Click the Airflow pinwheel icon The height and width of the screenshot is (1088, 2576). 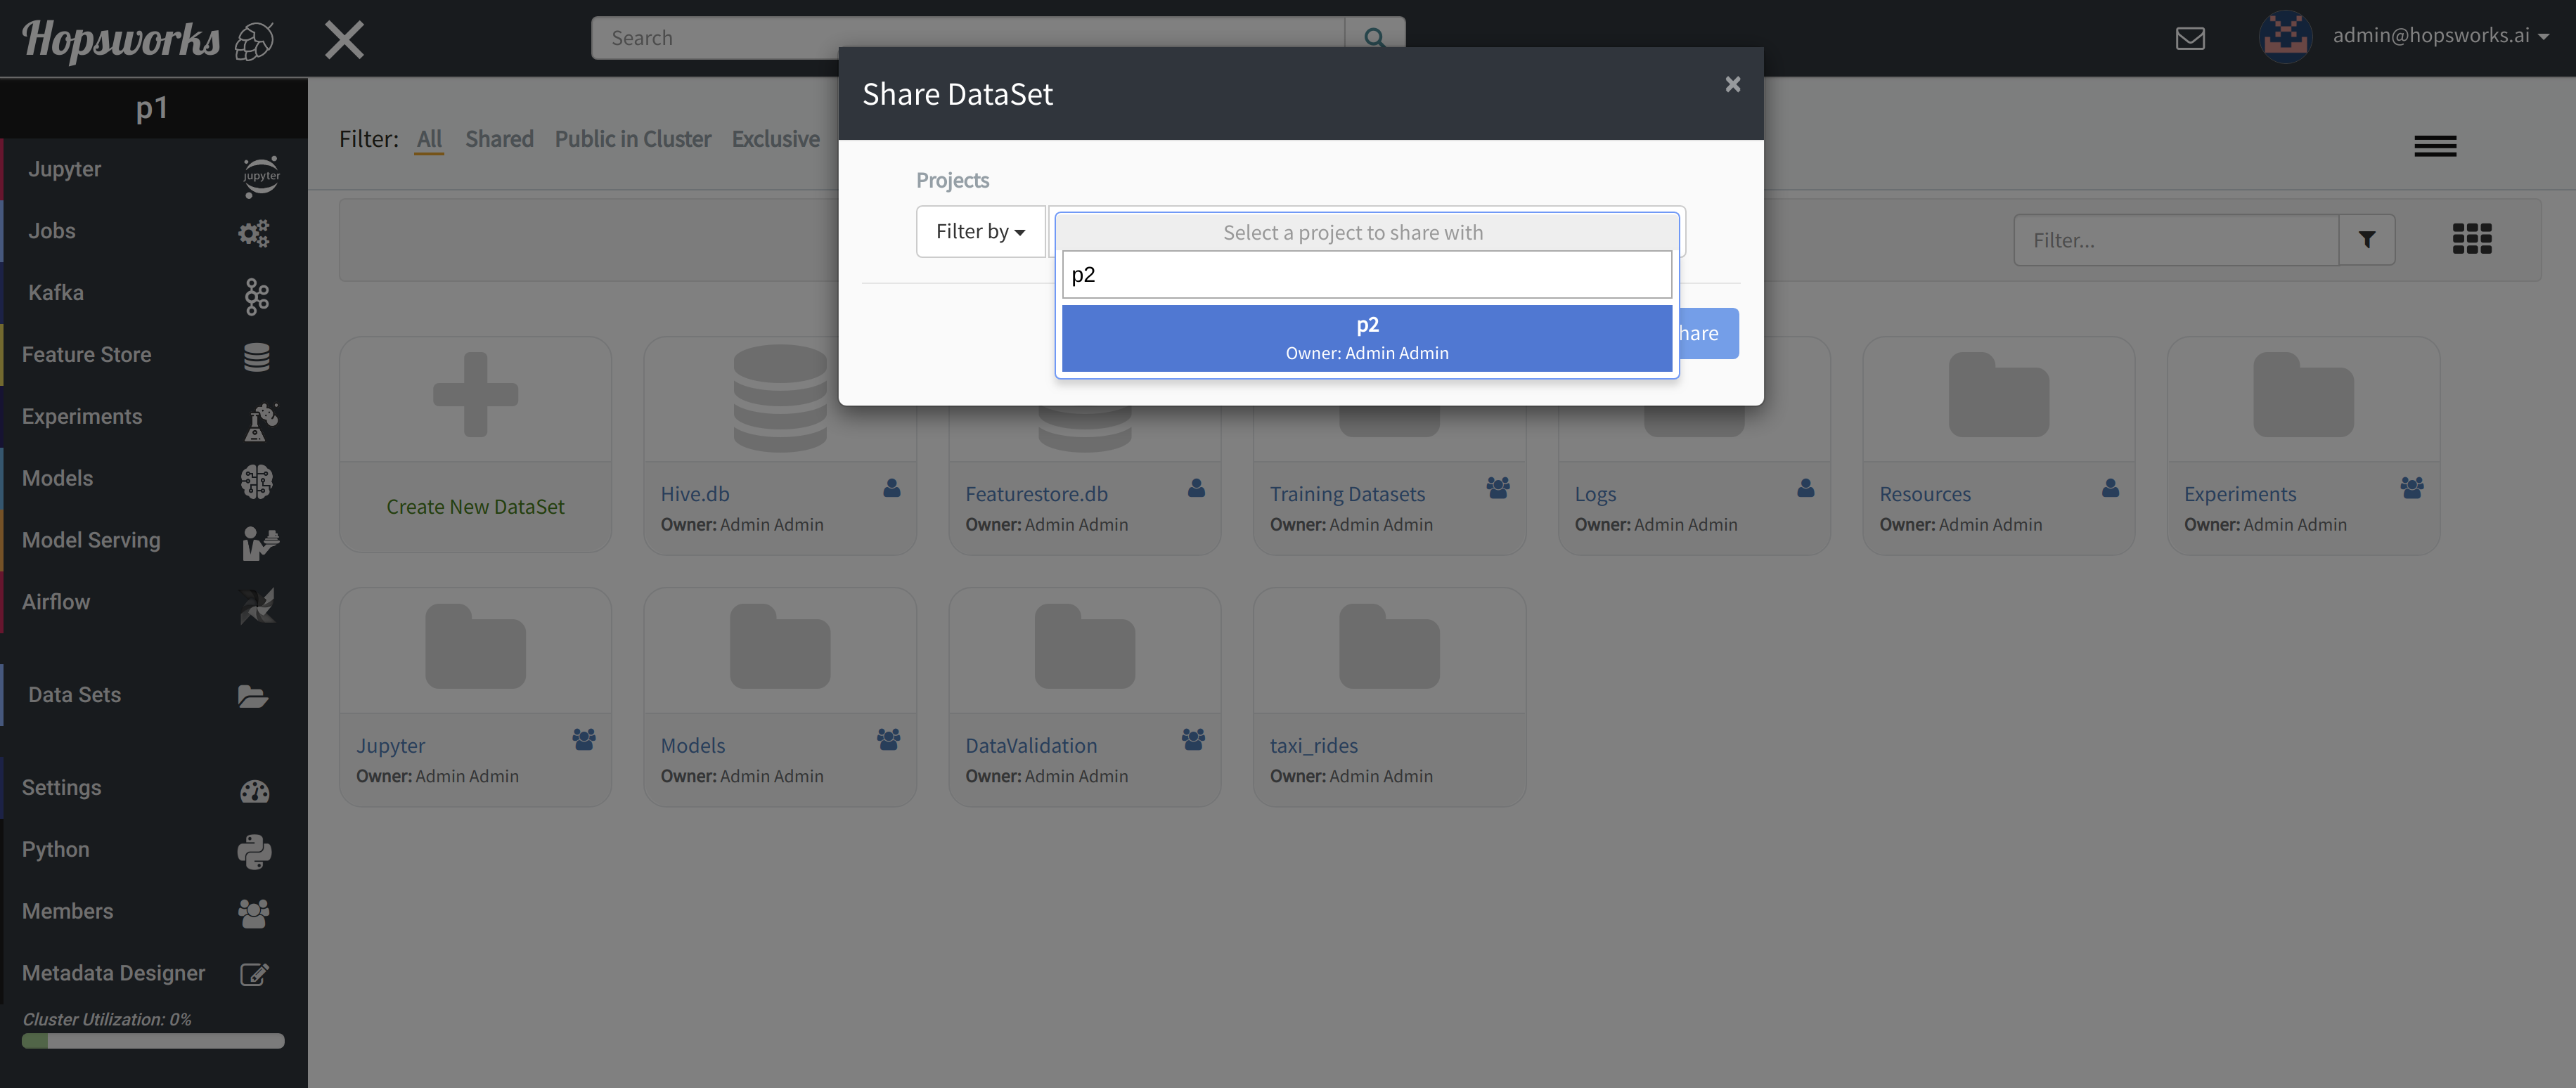coord(256,604)
